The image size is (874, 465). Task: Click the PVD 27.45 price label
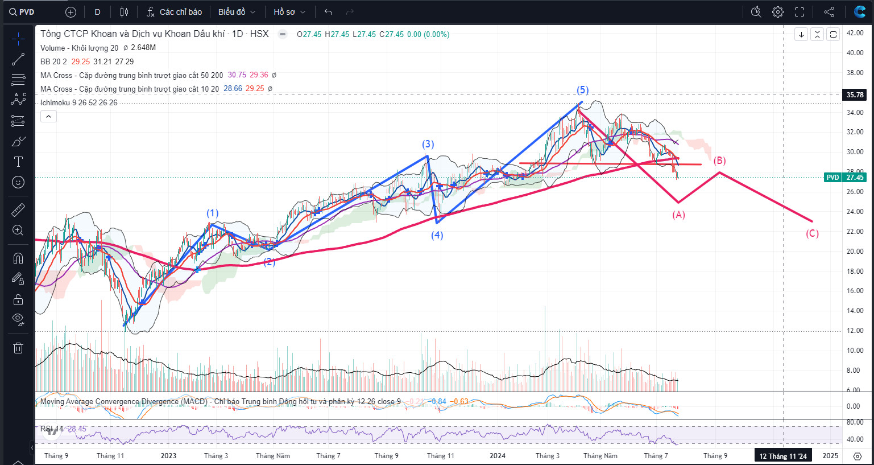(x=845, y=178)
